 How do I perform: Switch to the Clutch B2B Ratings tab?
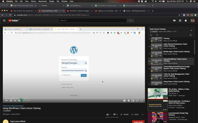(x=136, y=11)
